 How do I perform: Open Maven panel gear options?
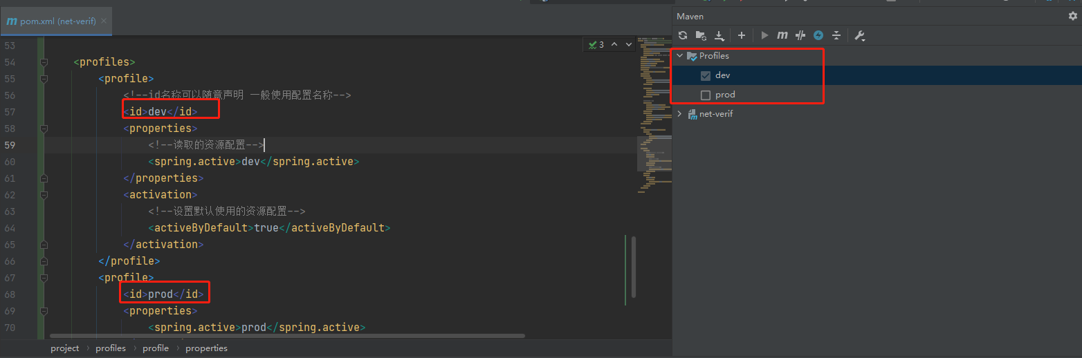click(1073, 16)
